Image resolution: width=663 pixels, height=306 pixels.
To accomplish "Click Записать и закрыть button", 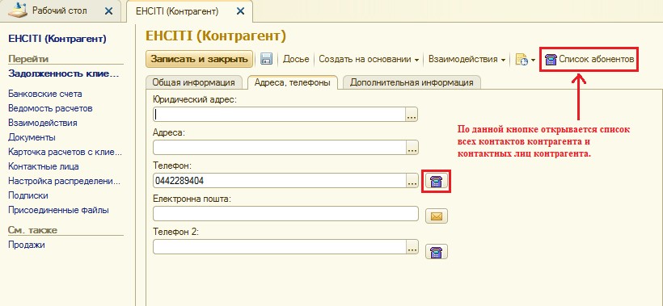I will tap(200, 59).
